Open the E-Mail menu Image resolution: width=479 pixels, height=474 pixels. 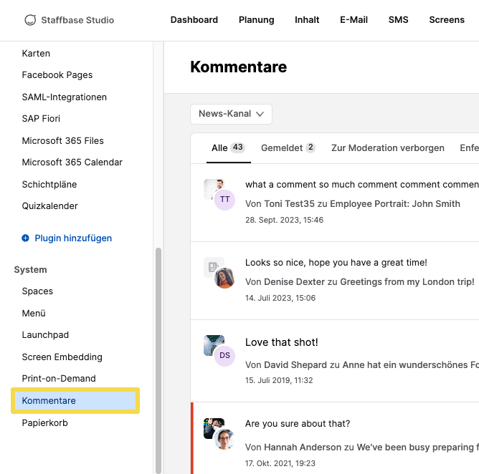click(354, 20)
